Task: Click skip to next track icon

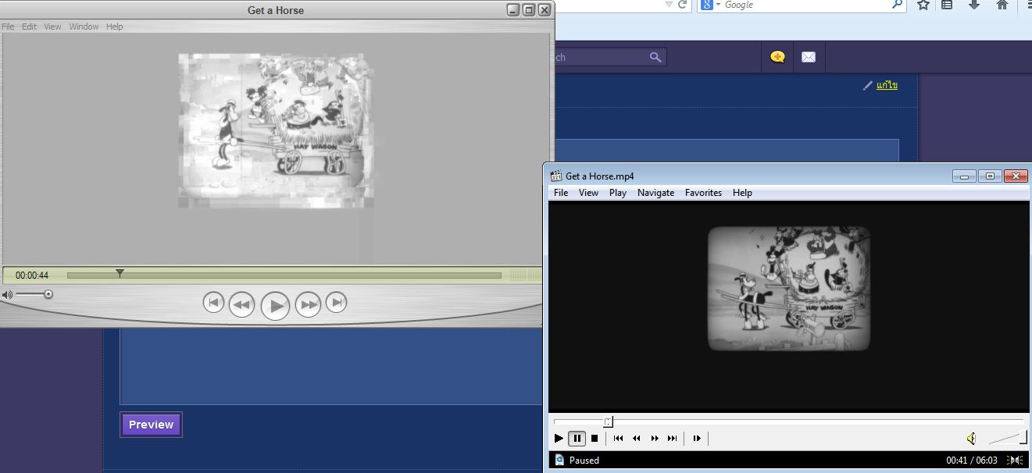Action: (x=673, y=439)
